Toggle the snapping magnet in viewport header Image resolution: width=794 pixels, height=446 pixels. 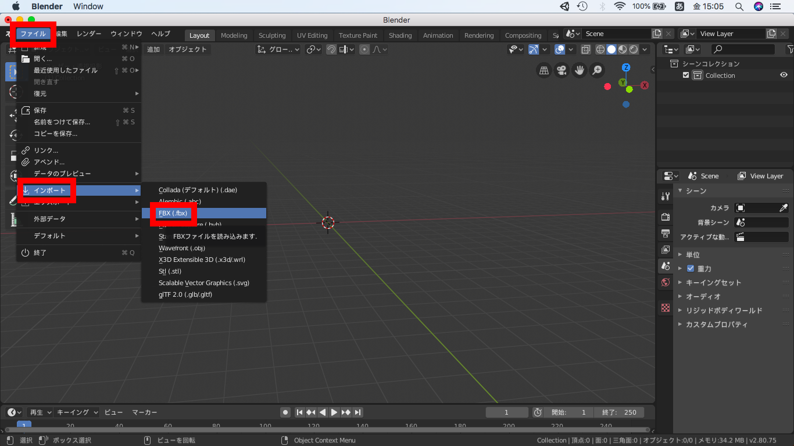pos(331,49)
